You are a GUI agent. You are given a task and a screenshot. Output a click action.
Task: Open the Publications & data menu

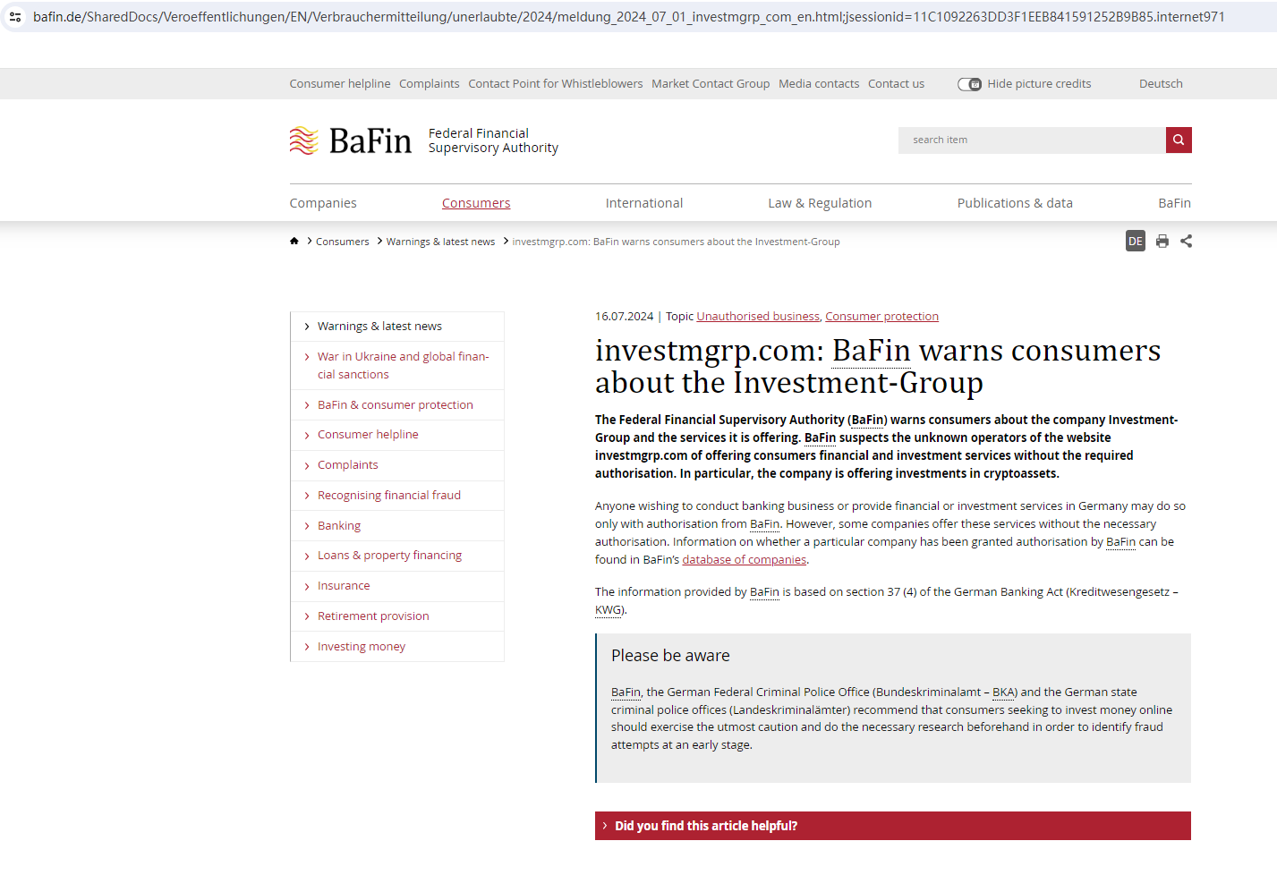(1015, 203)
